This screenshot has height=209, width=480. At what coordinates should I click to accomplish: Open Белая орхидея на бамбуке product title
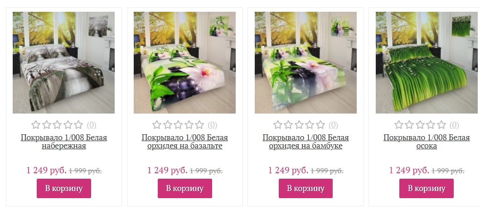305,142
